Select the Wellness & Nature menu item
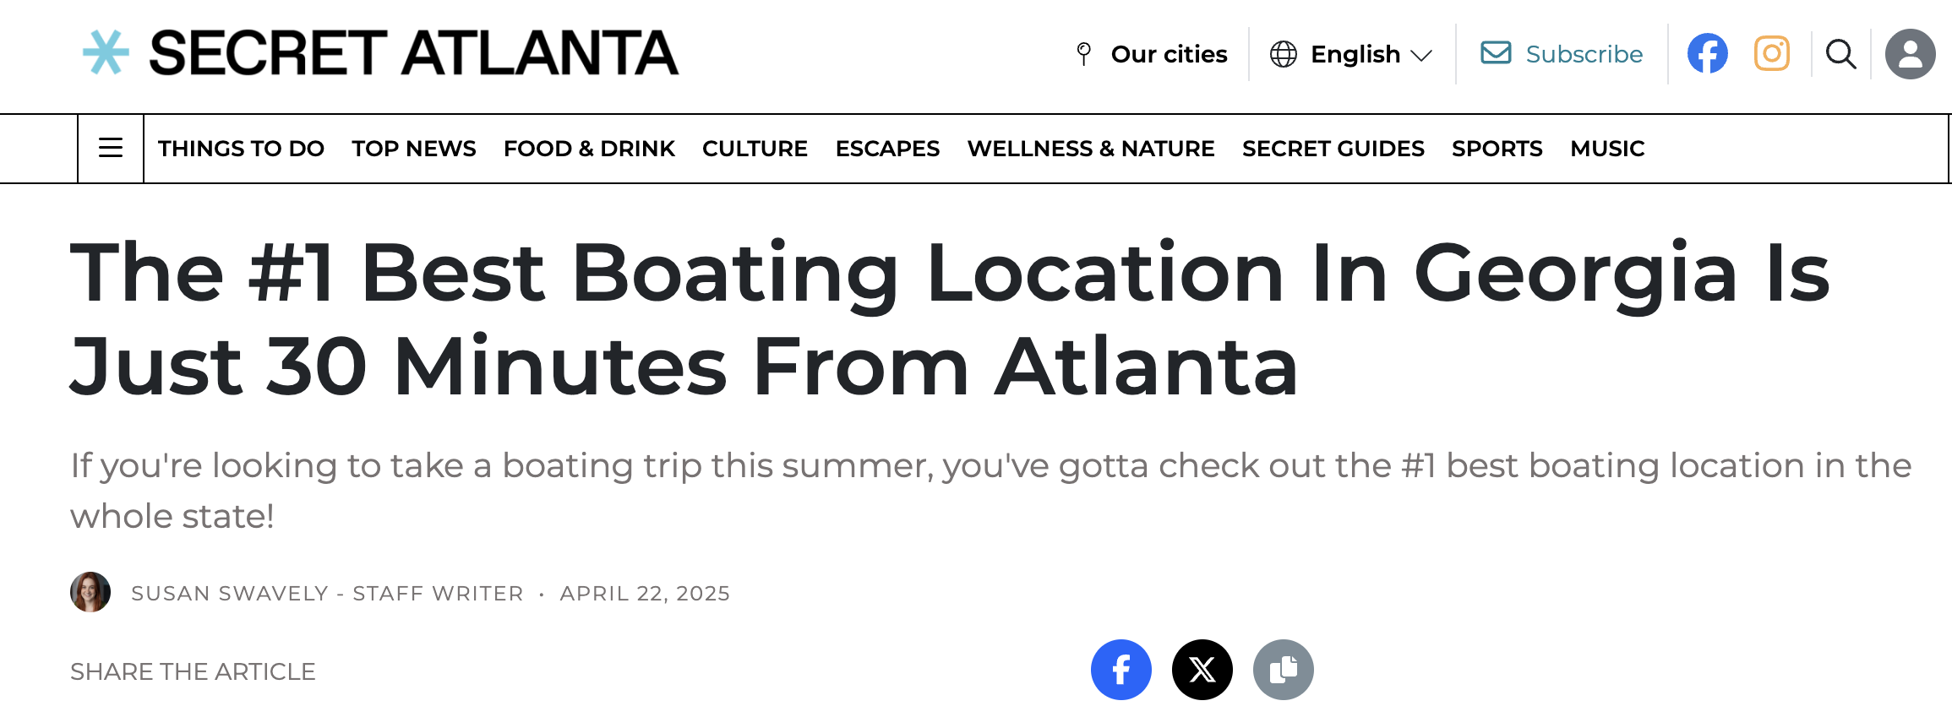Image resolution: width=1952 pixels, height=728 pixels. pos(1091,149)
